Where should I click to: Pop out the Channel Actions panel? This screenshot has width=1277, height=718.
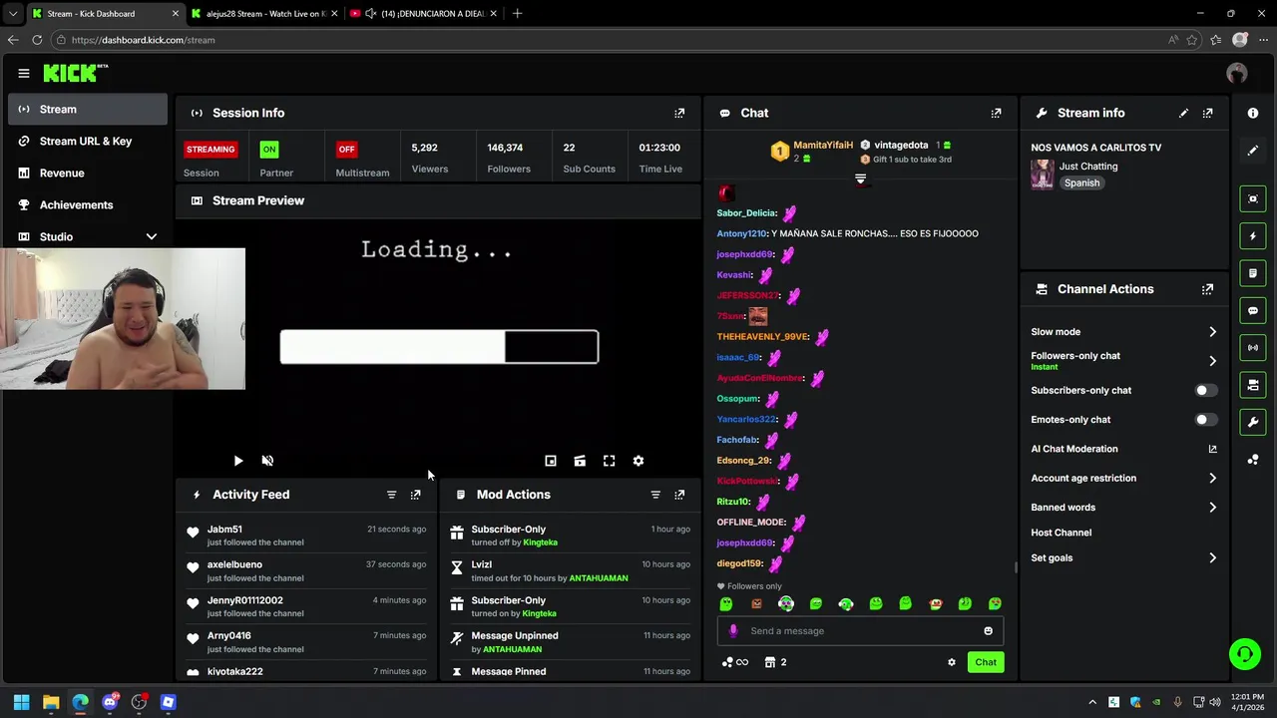coord(1207,289)
